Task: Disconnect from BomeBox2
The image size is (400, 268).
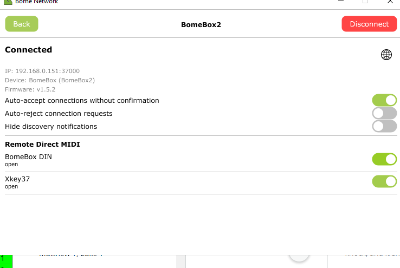Action: (x=369, y=24)
